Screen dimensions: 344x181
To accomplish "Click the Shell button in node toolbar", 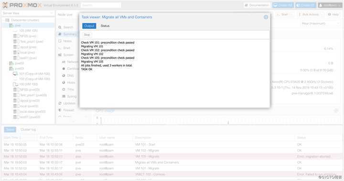I will (284, 14).
